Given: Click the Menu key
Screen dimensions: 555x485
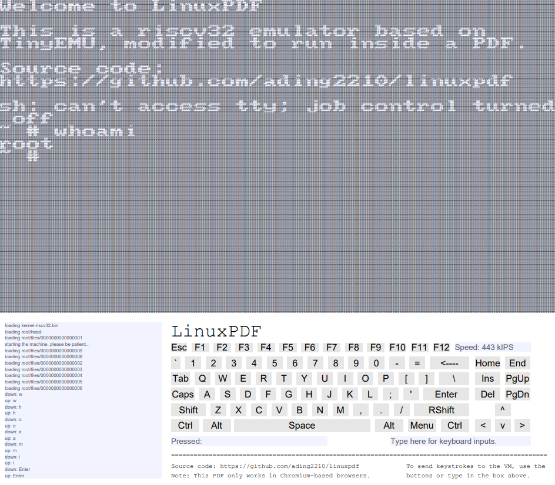Looking at the screenshot, I should tap(422, 426).
